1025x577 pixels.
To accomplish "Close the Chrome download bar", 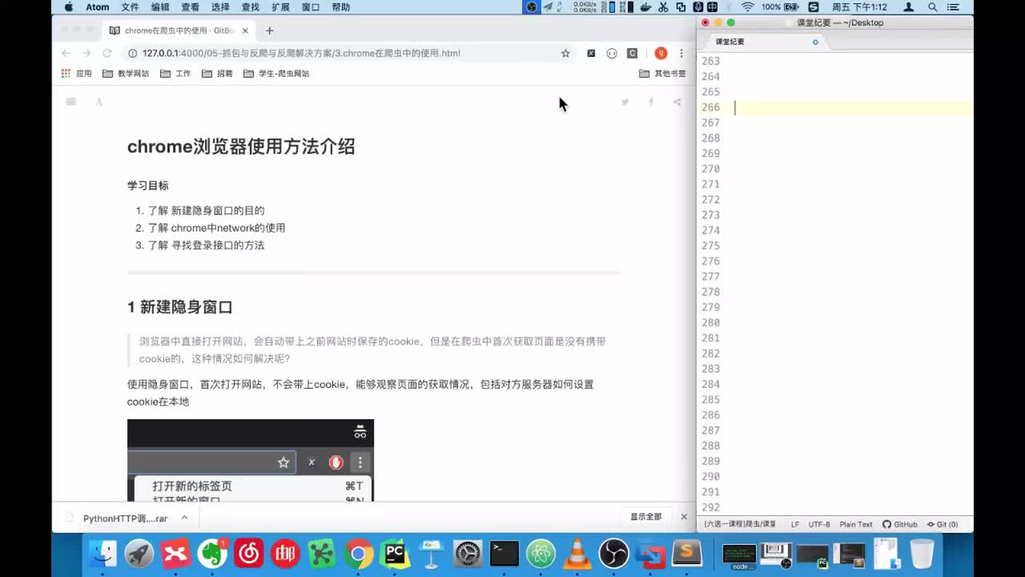I will (x=684, y=517).
